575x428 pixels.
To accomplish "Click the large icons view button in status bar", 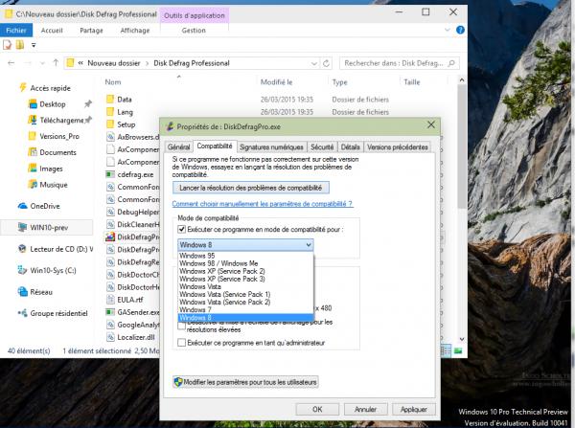I will pyautogui.click(x=458, y=350).
